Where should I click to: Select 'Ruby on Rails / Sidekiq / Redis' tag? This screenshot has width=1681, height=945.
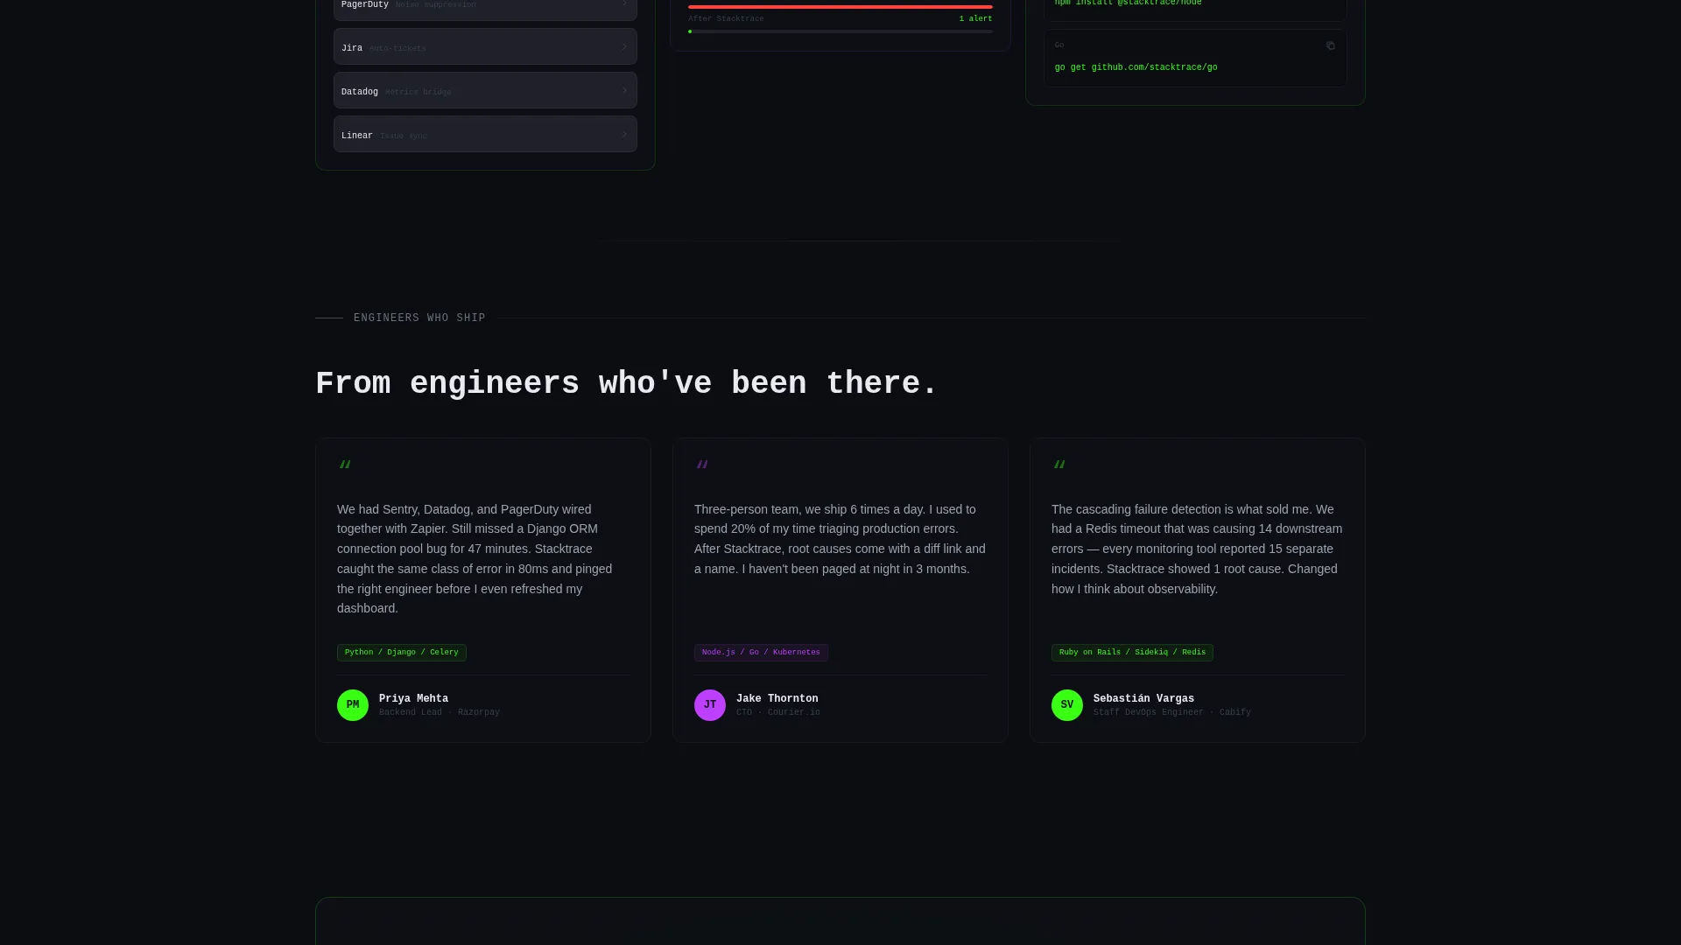tap(1132, 653)
